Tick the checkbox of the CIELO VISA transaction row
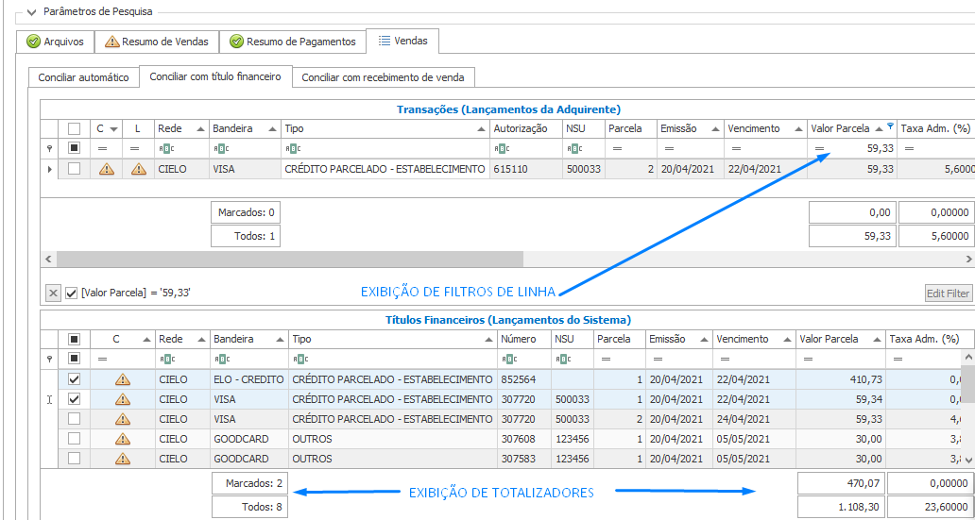975x520 pixels. (x=74, y=169)
